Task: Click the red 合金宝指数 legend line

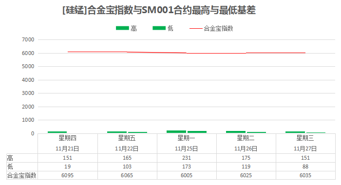Action: coord(196,28)
